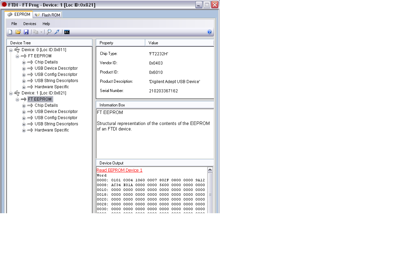Click the Open file folder icon
Viewport: 412px width, 263px height.
point(18,32)
